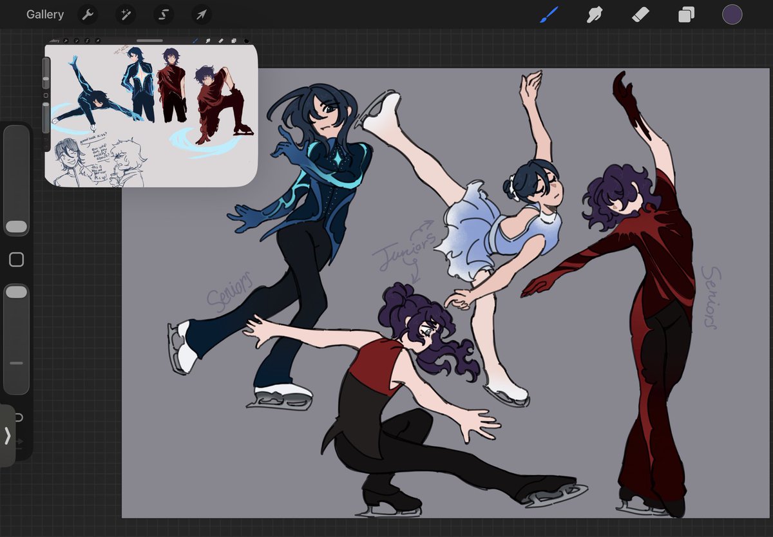The width and height of the screenshot is (773, 537).
Task: Tap the Reference window image
Action: point(151,116)
